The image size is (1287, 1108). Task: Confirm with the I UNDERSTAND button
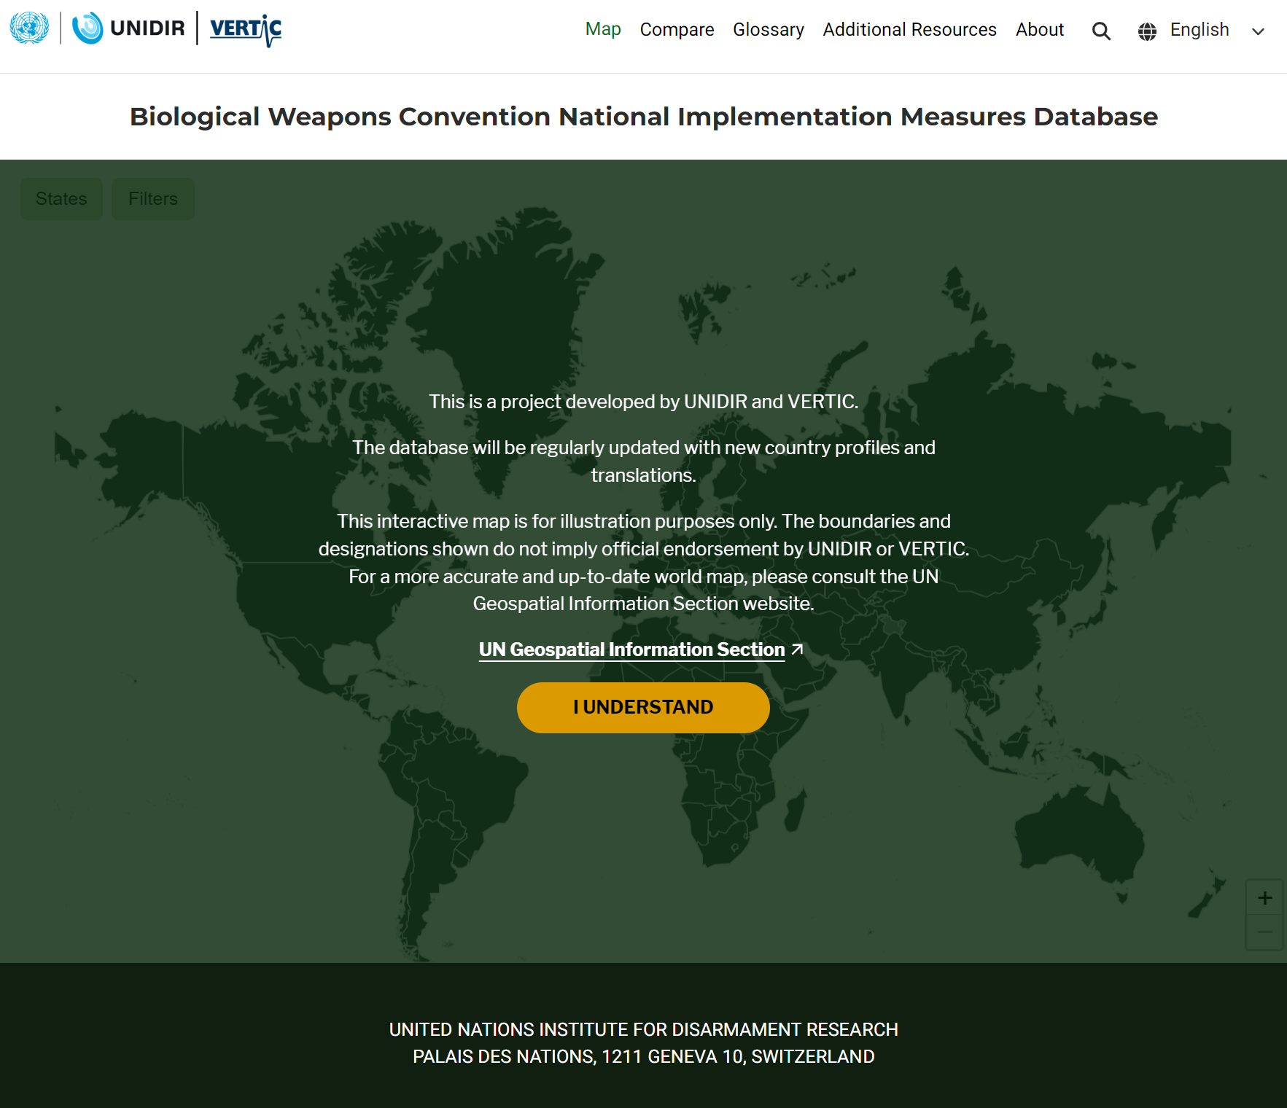(643, 708)
